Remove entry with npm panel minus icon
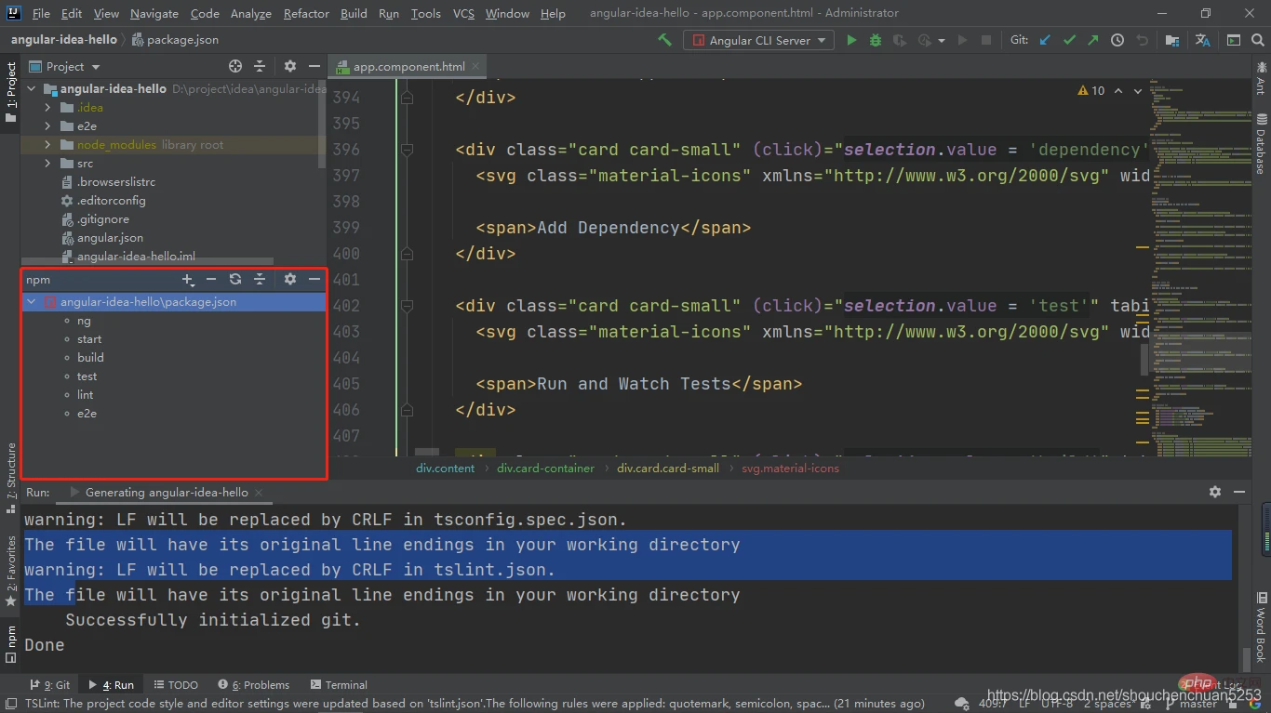 coord(211,279)
